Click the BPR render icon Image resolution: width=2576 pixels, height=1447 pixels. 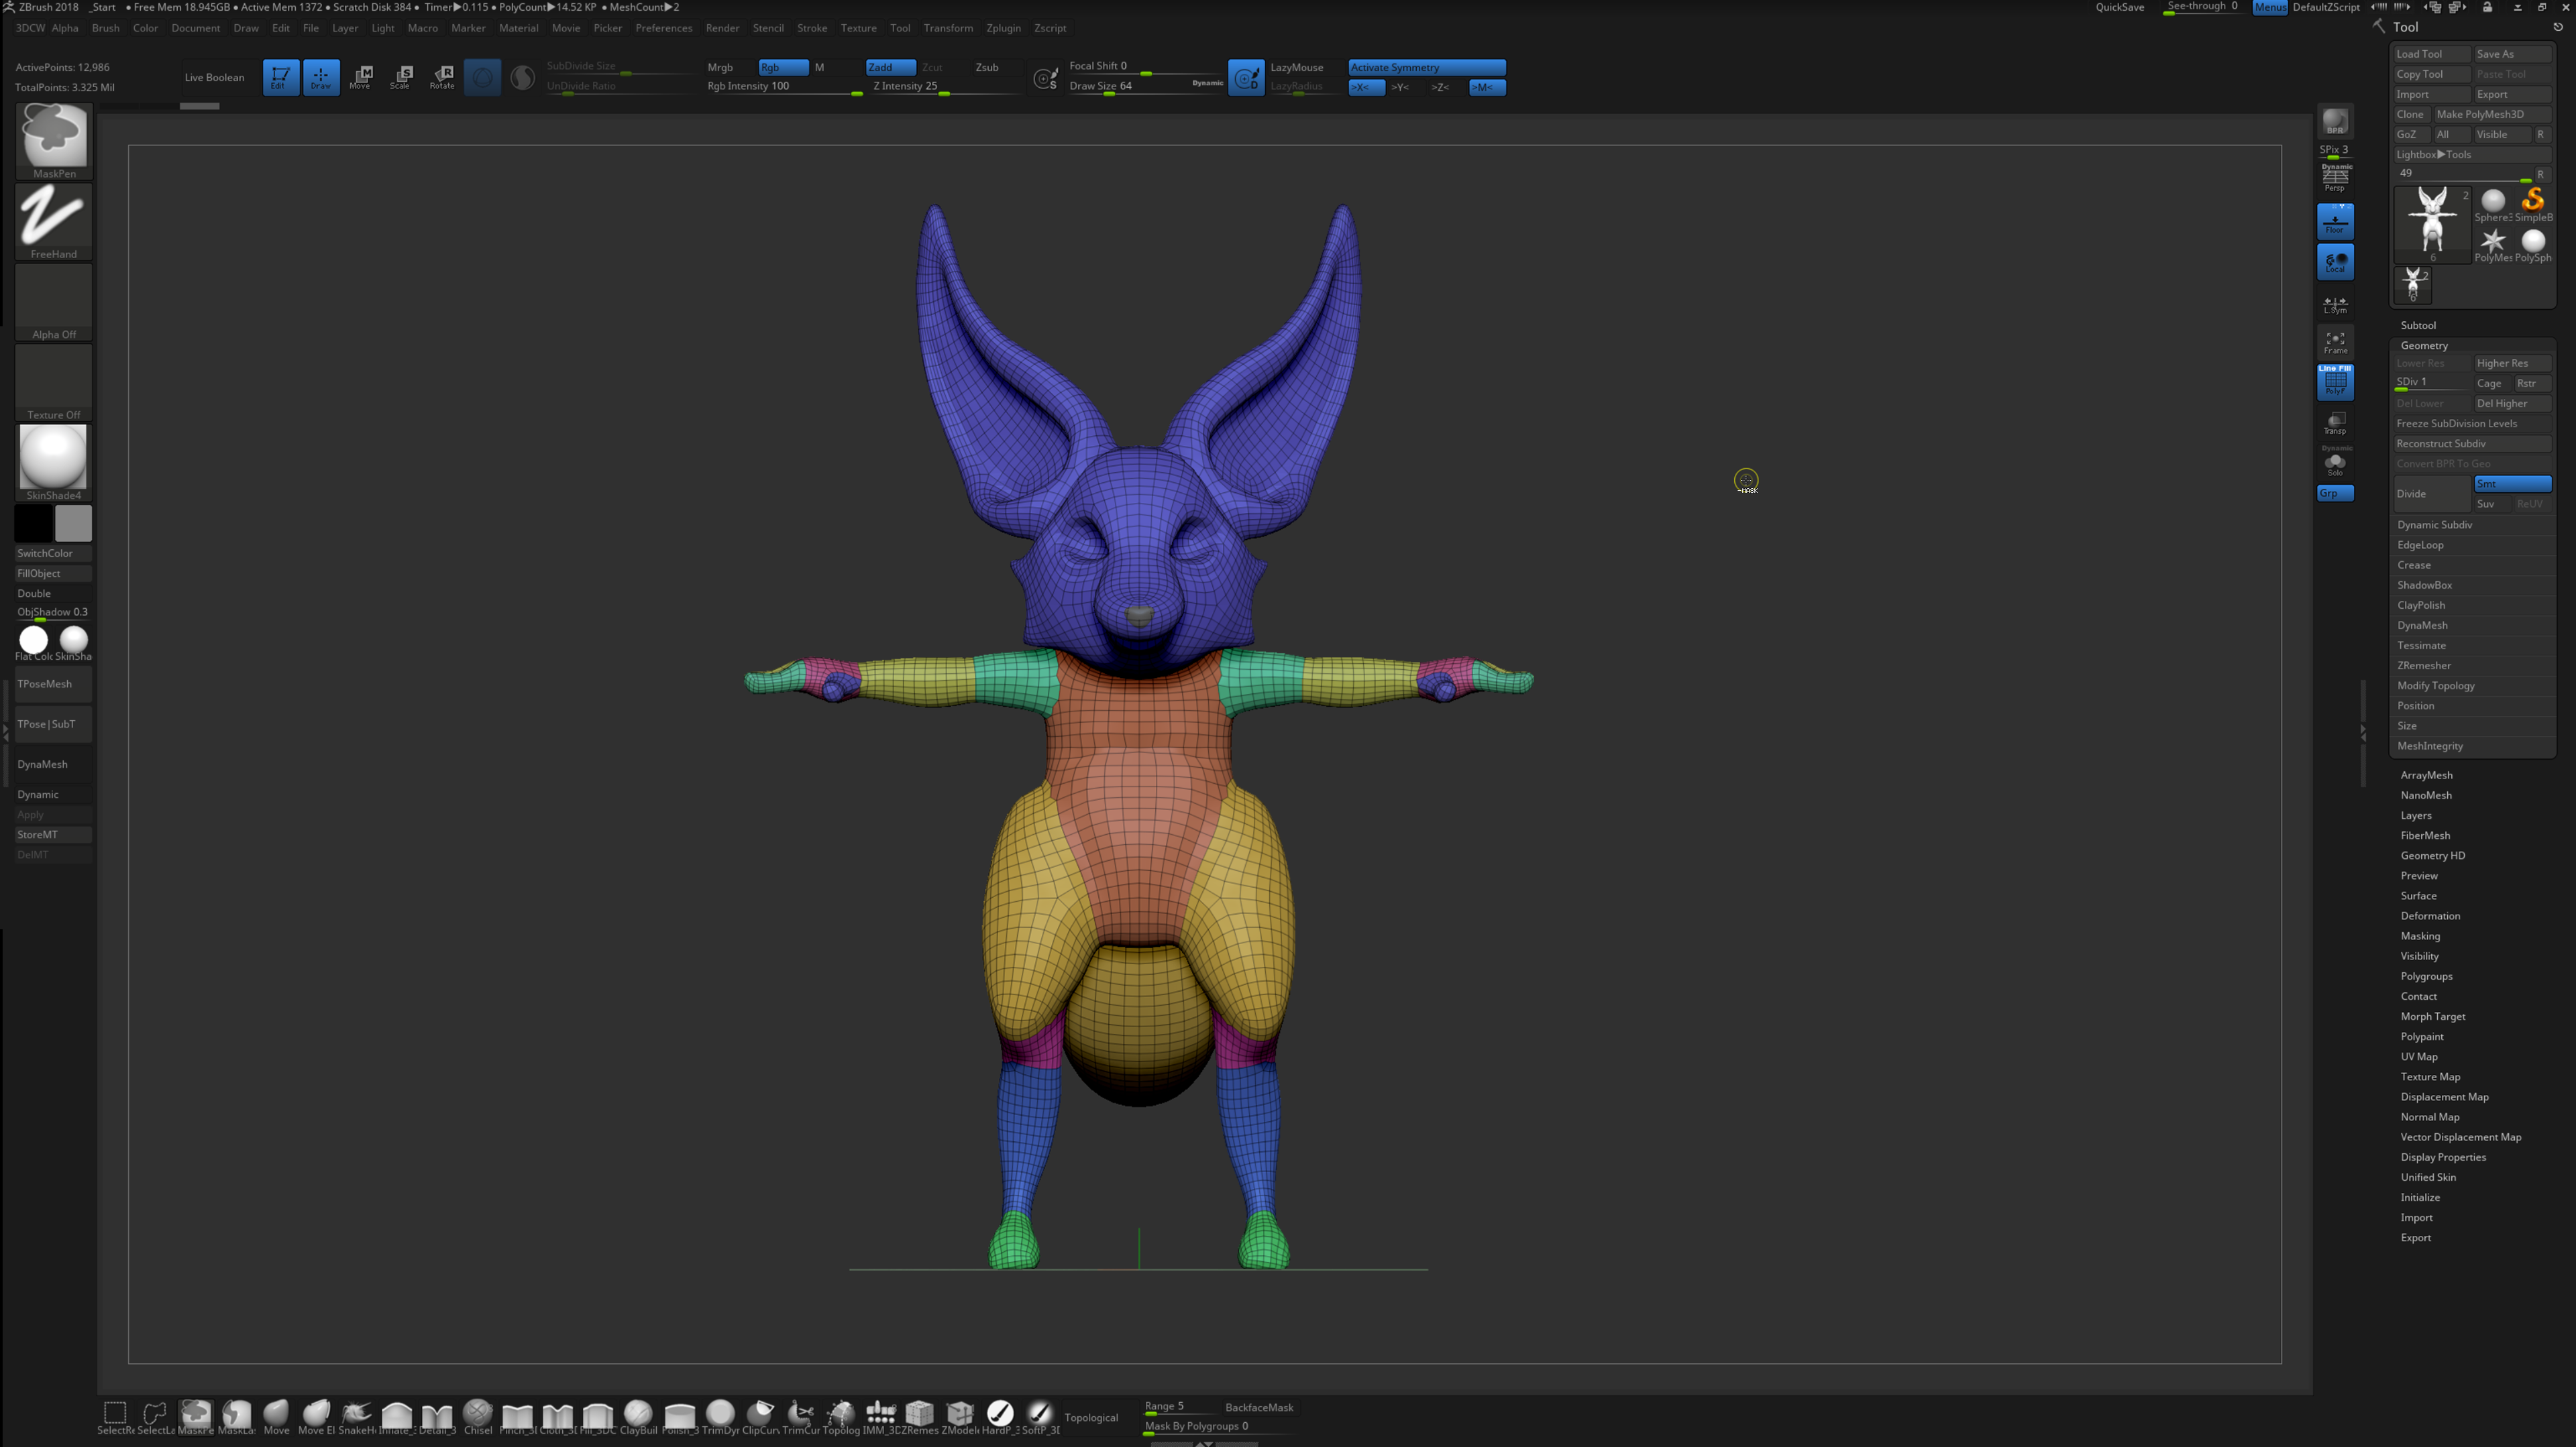pyautogui.click(x=2335, y=122)
